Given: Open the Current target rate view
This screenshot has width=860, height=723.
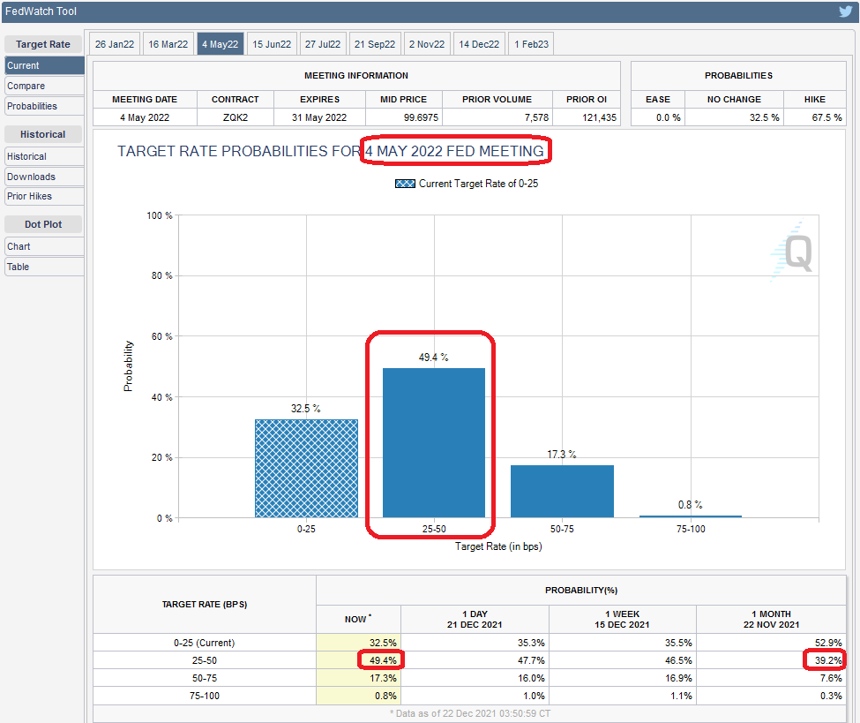Looking at the screenshot, I should (x=44, y=65).
